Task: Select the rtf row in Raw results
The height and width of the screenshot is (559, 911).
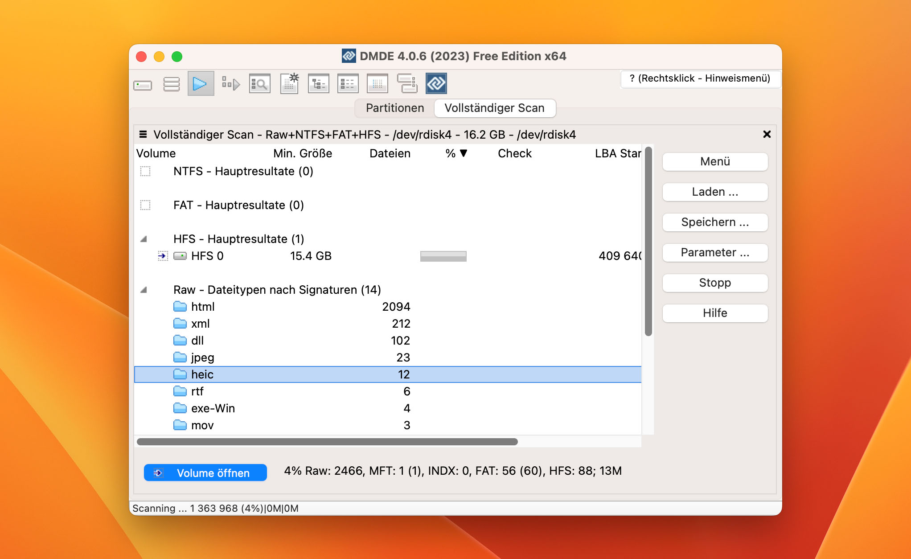Action: [388, 391]
